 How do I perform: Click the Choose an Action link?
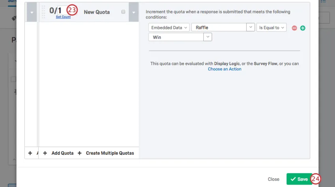click(x=225, y=69)
